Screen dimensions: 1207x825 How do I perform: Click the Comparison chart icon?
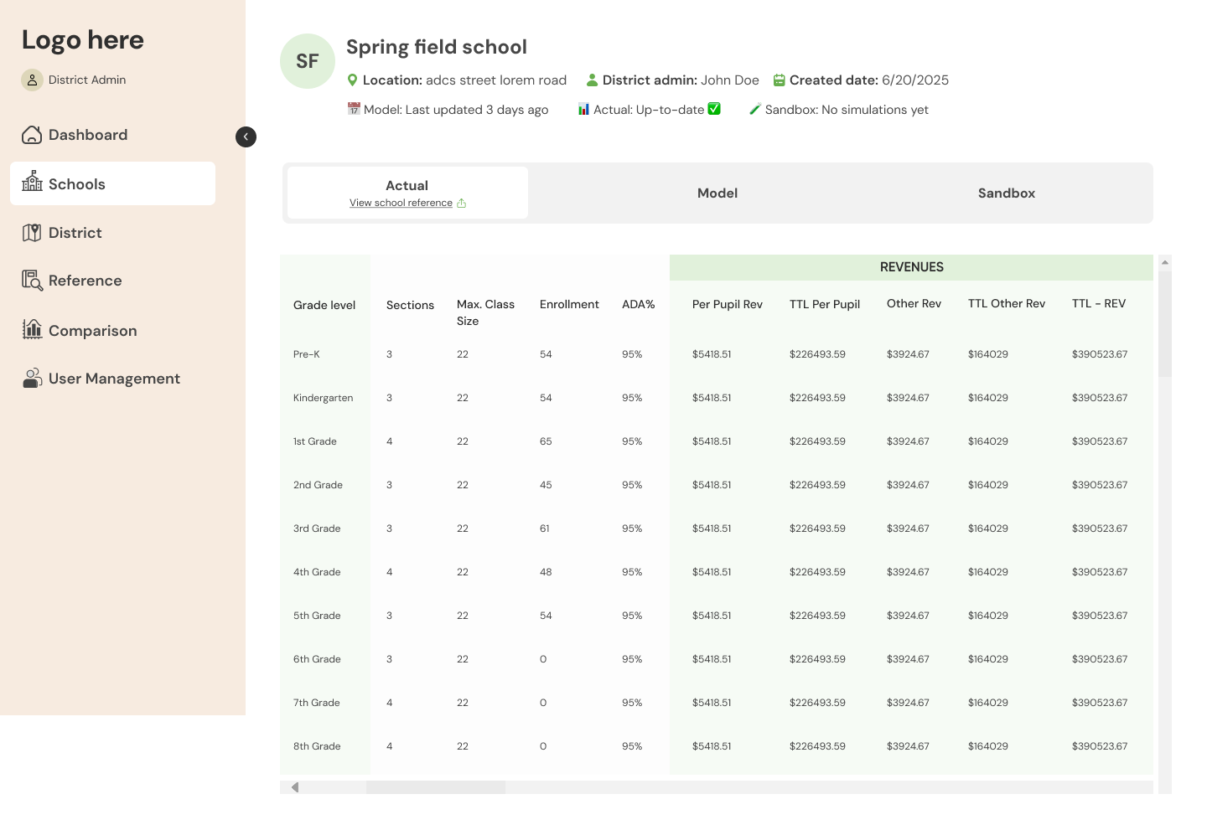[32, 329]
